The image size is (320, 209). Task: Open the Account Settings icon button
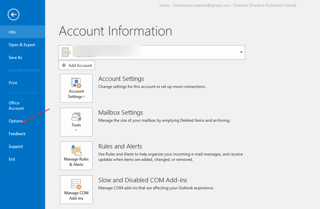pos(76,88)
